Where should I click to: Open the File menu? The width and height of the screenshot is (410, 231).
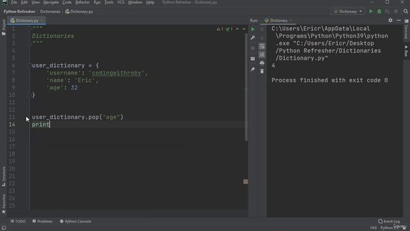14,3
